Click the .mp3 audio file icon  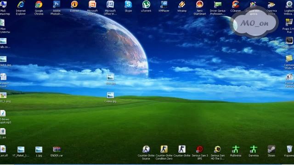(3, 113)
